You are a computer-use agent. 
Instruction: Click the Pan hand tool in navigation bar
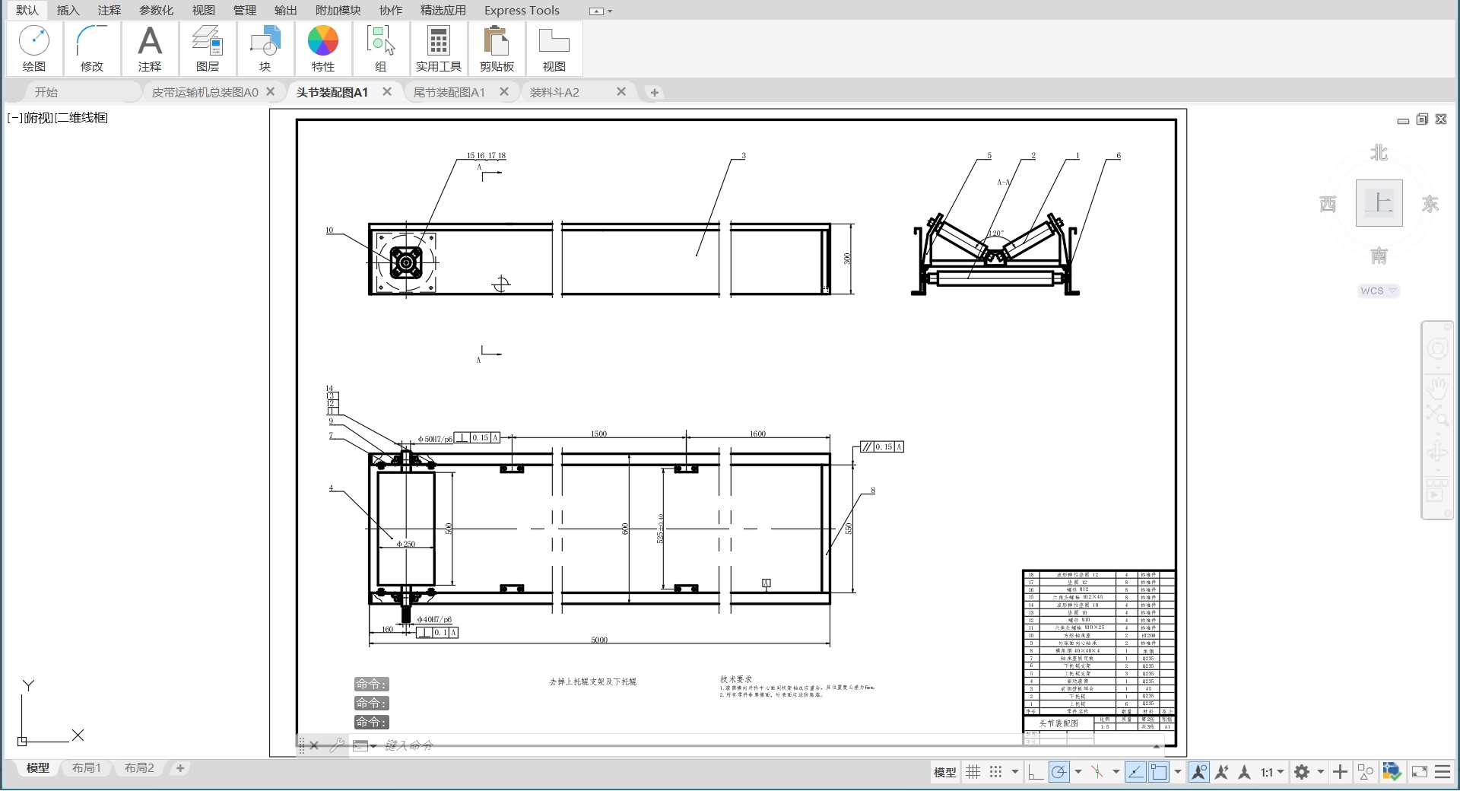(1437, 388)
